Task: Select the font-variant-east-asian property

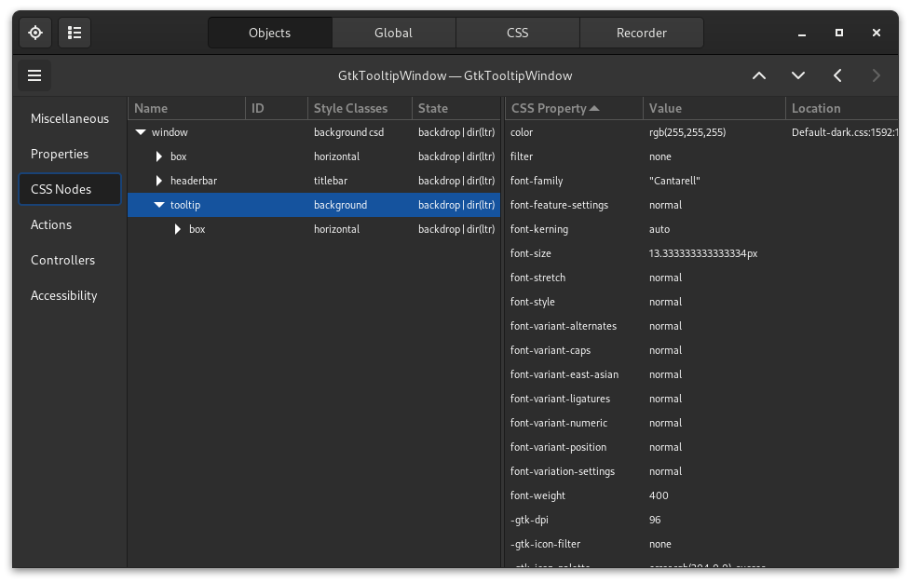Action: click(x=701, y=374)
